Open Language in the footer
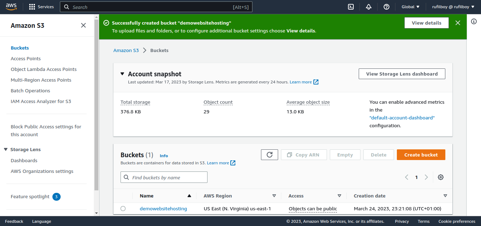 (41, 221)
